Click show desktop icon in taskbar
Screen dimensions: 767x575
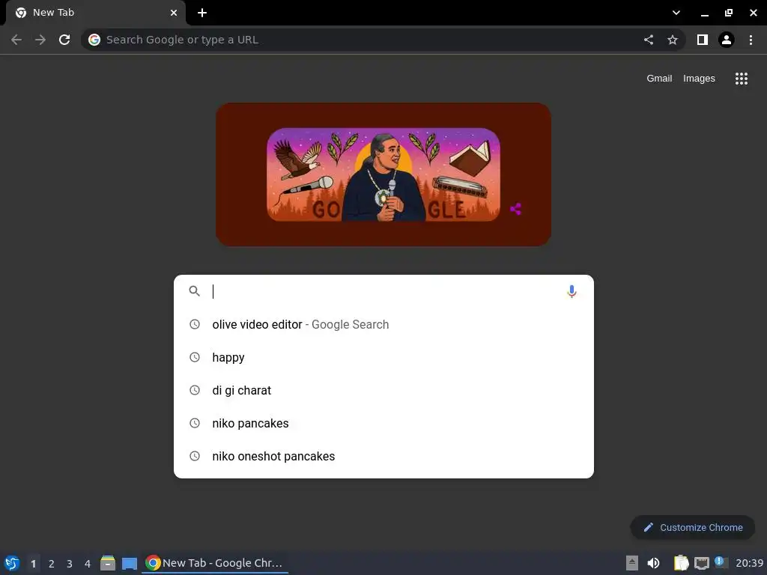[x=129, y=563]
